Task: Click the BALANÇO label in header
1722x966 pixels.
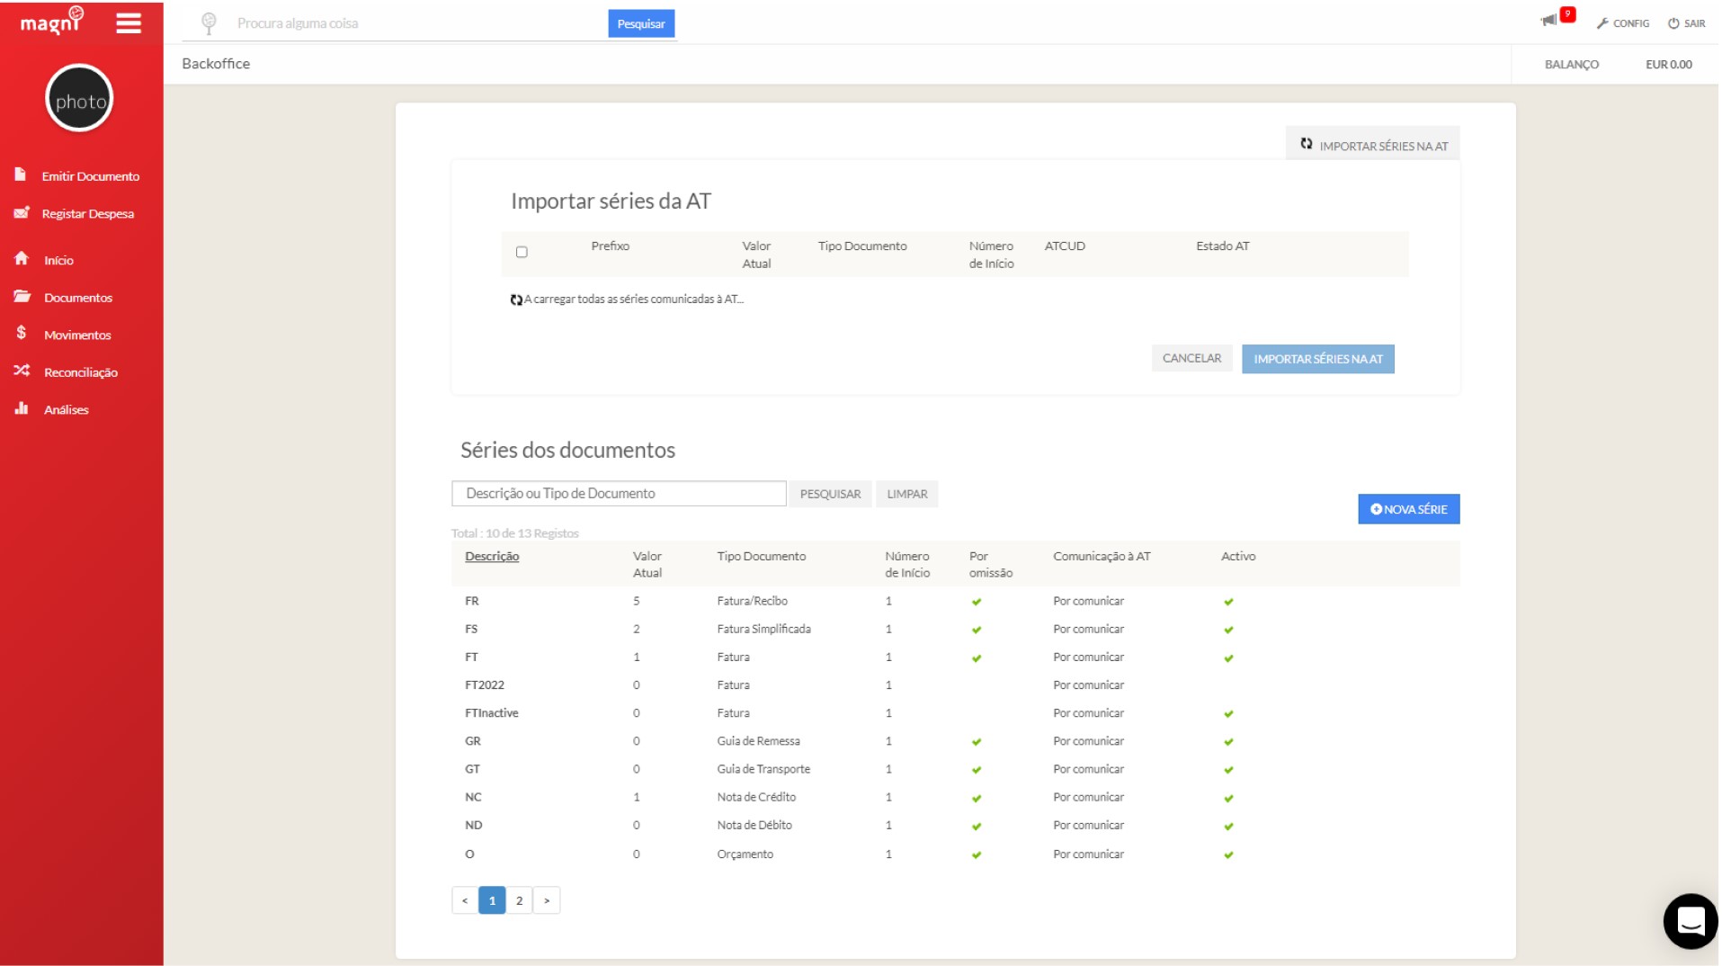Action: pyautogui.click(x=1571, y=64)
